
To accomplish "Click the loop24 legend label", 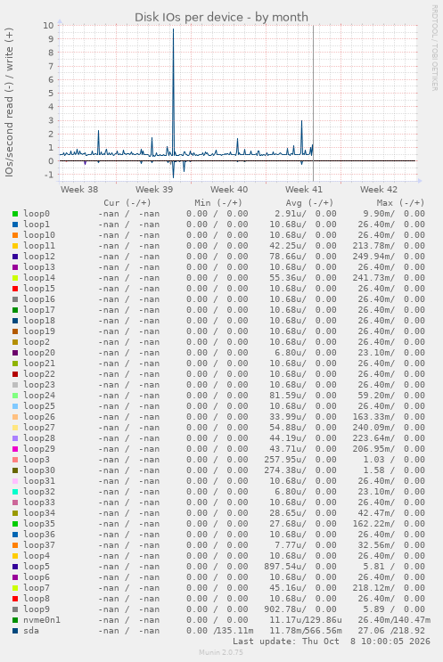I will [39, 396].
